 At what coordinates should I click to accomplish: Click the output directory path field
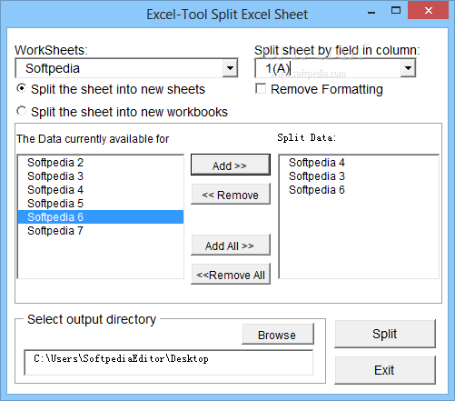169,363
